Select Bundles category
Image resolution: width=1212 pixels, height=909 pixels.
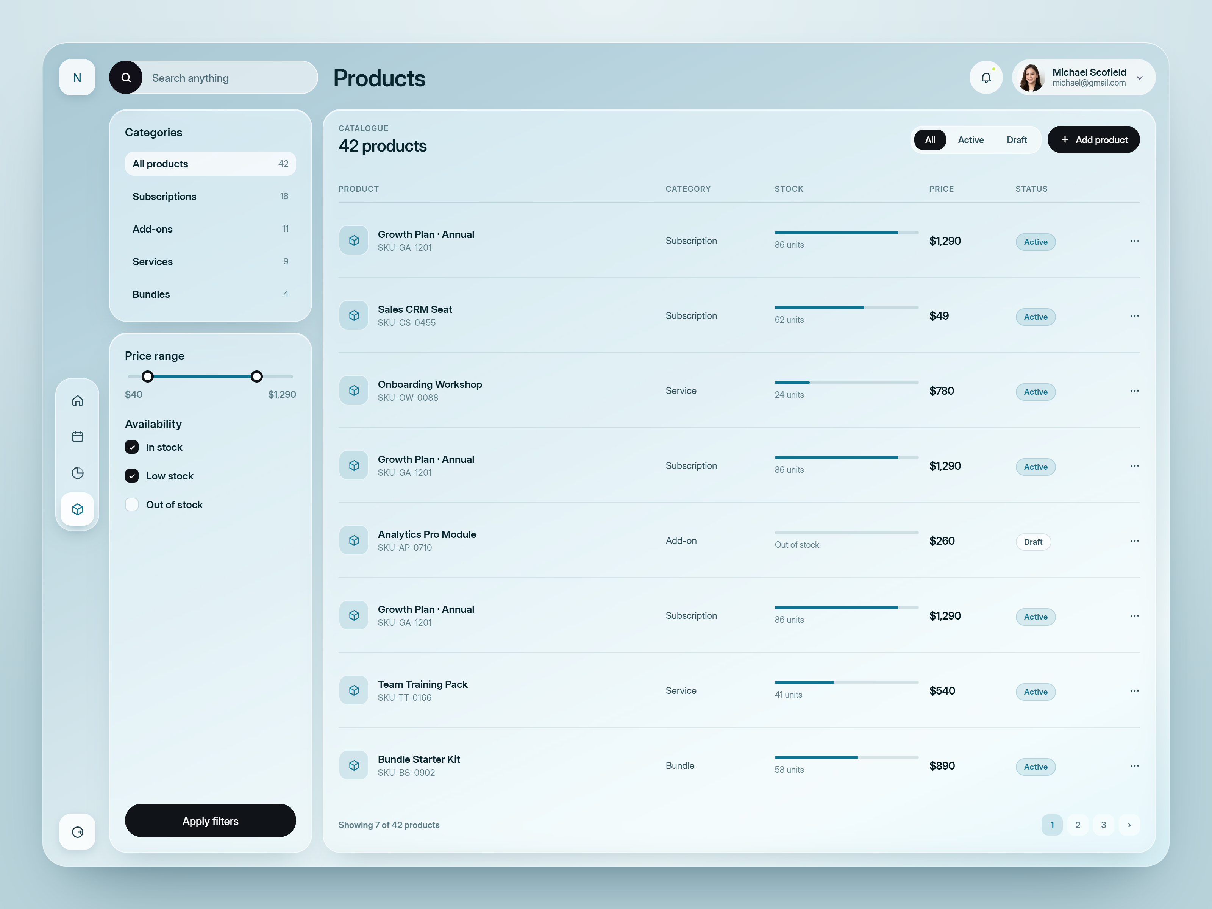pos(211,294)
